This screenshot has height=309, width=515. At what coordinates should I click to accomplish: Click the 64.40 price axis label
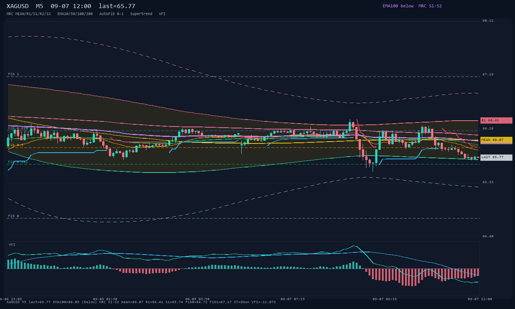coord(488,236)
